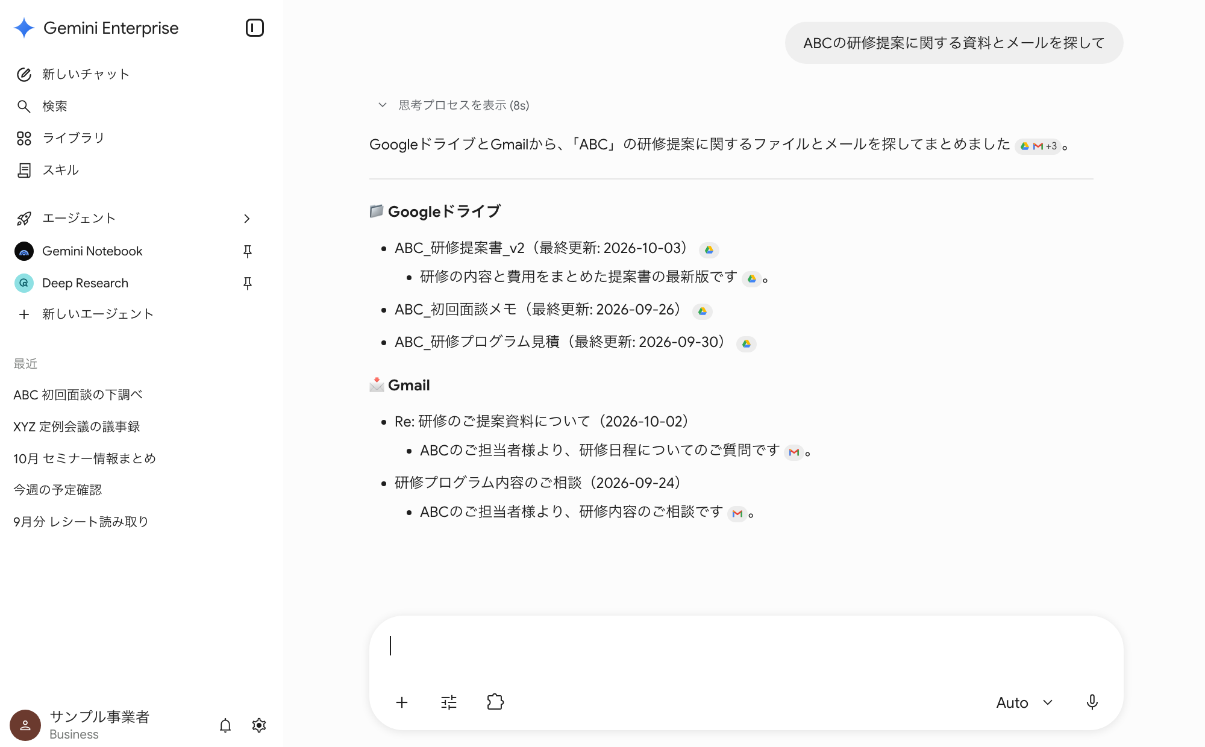Click the plus attach icon in prompt box
This screenshot has height=747, width=1205.
click(402, 702)
